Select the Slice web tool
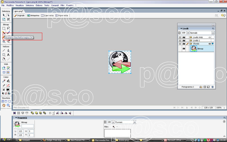Viewport: 227px width, 142px height. [8, 68]
